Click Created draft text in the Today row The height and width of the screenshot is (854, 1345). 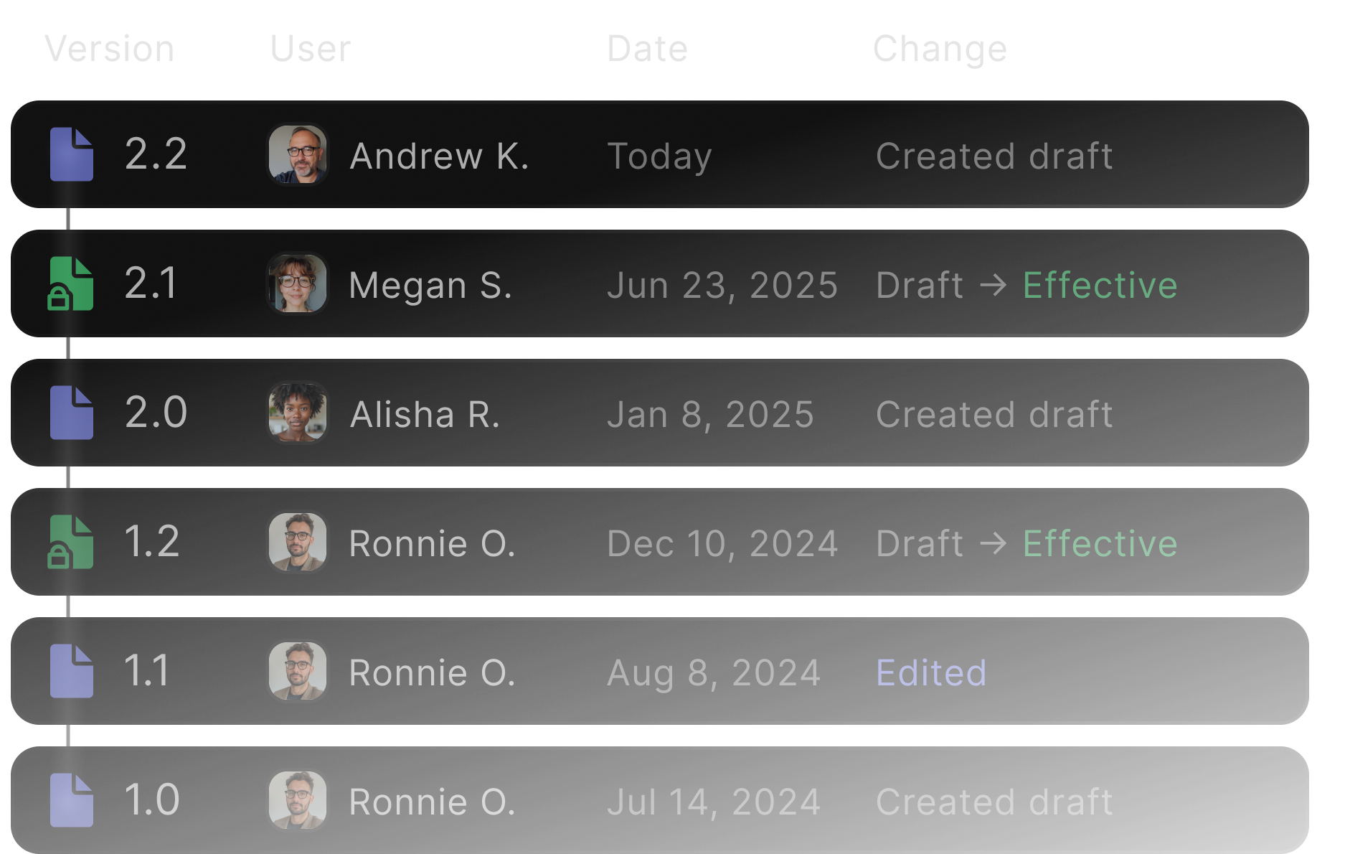994,156
